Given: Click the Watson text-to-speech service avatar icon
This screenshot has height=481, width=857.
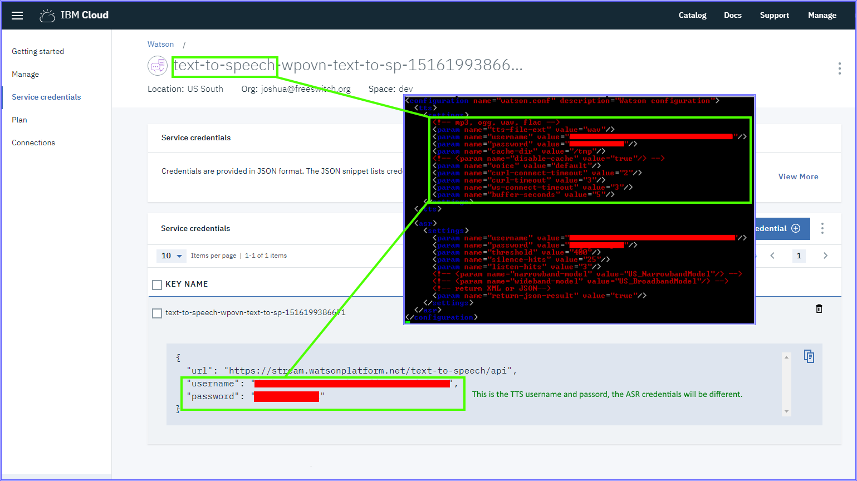Looking at the screenshot, I should pos(158,66).
